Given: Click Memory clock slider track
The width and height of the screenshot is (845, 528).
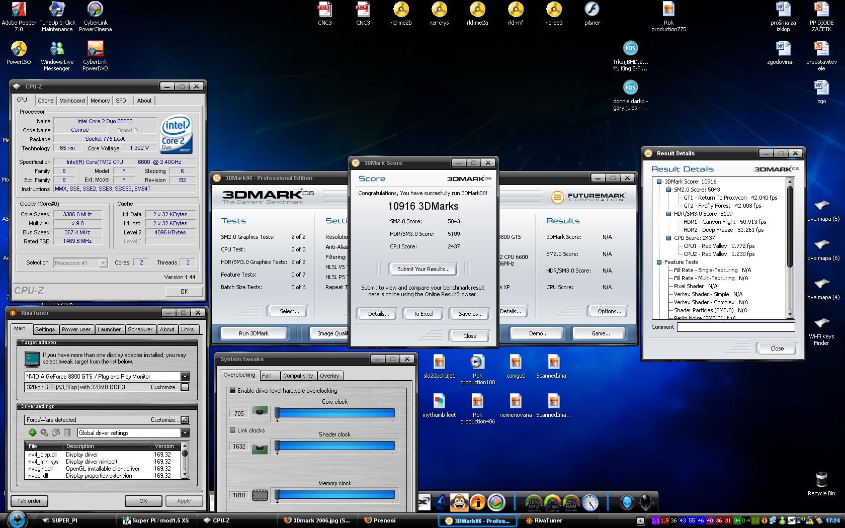Looking at the screenshot, I should pos(335,495).
